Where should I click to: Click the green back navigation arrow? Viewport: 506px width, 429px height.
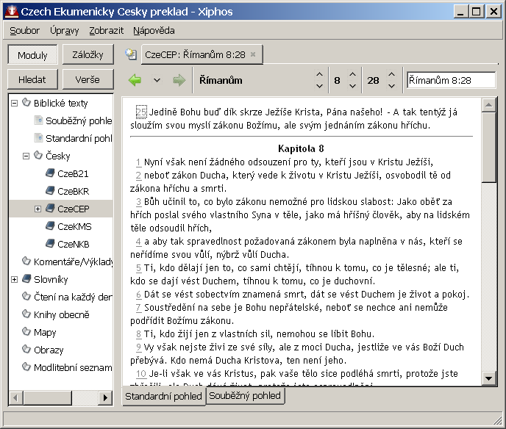pos(135,80)
